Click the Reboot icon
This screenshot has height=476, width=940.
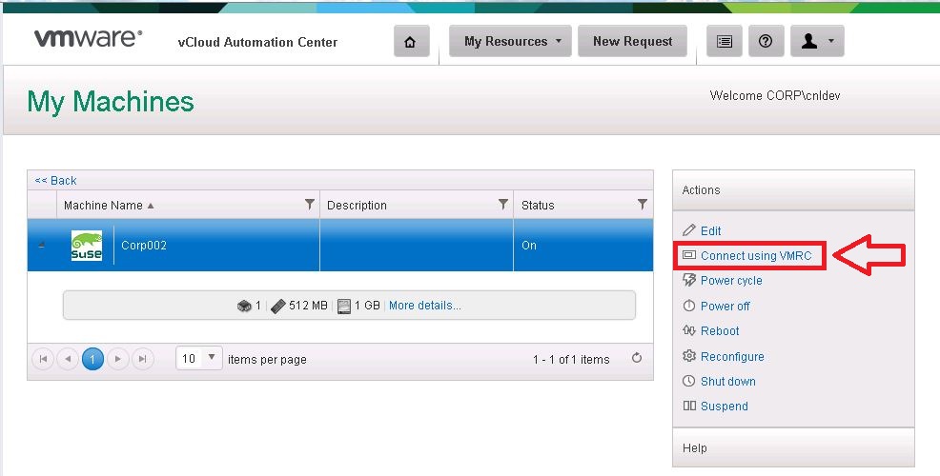click(x=689, y=330)
